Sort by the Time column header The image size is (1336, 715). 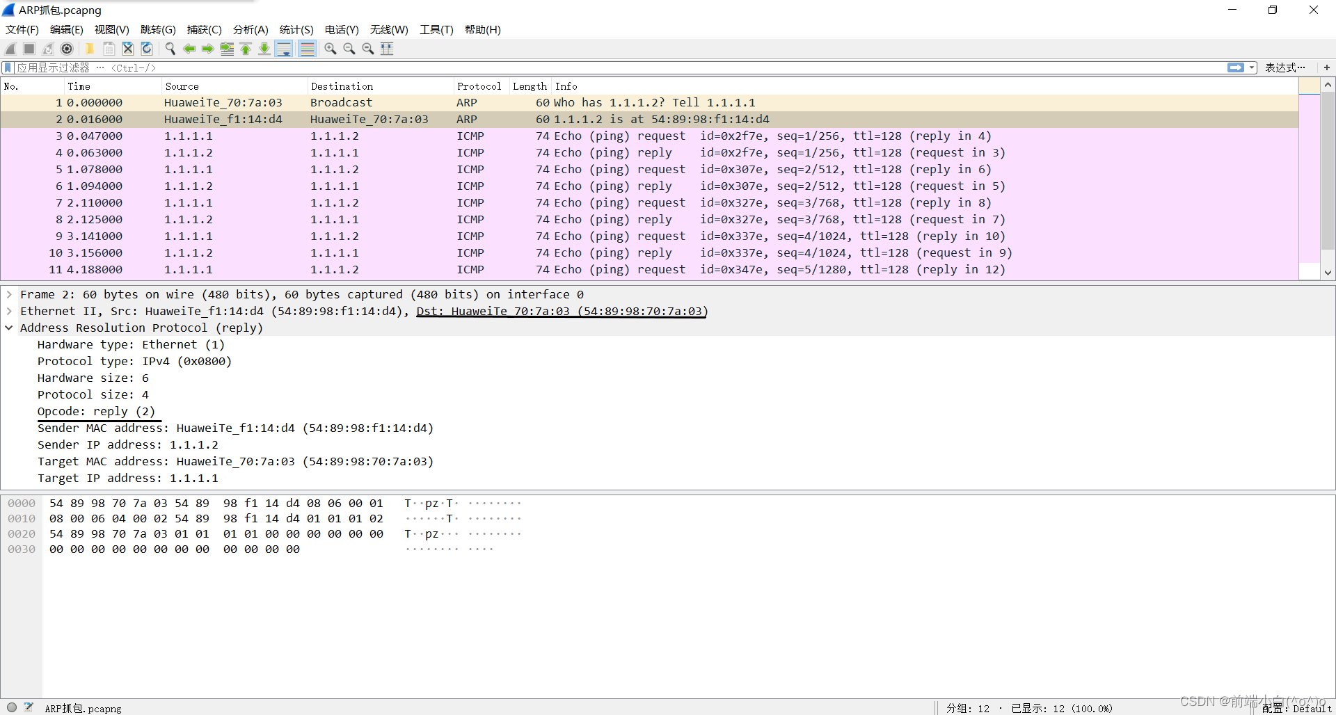(x=113, y=86)
